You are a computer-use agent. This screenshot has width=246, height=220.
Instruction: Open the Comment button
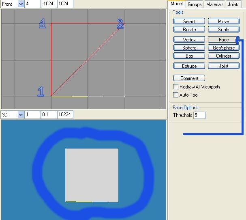coord(189,78)
